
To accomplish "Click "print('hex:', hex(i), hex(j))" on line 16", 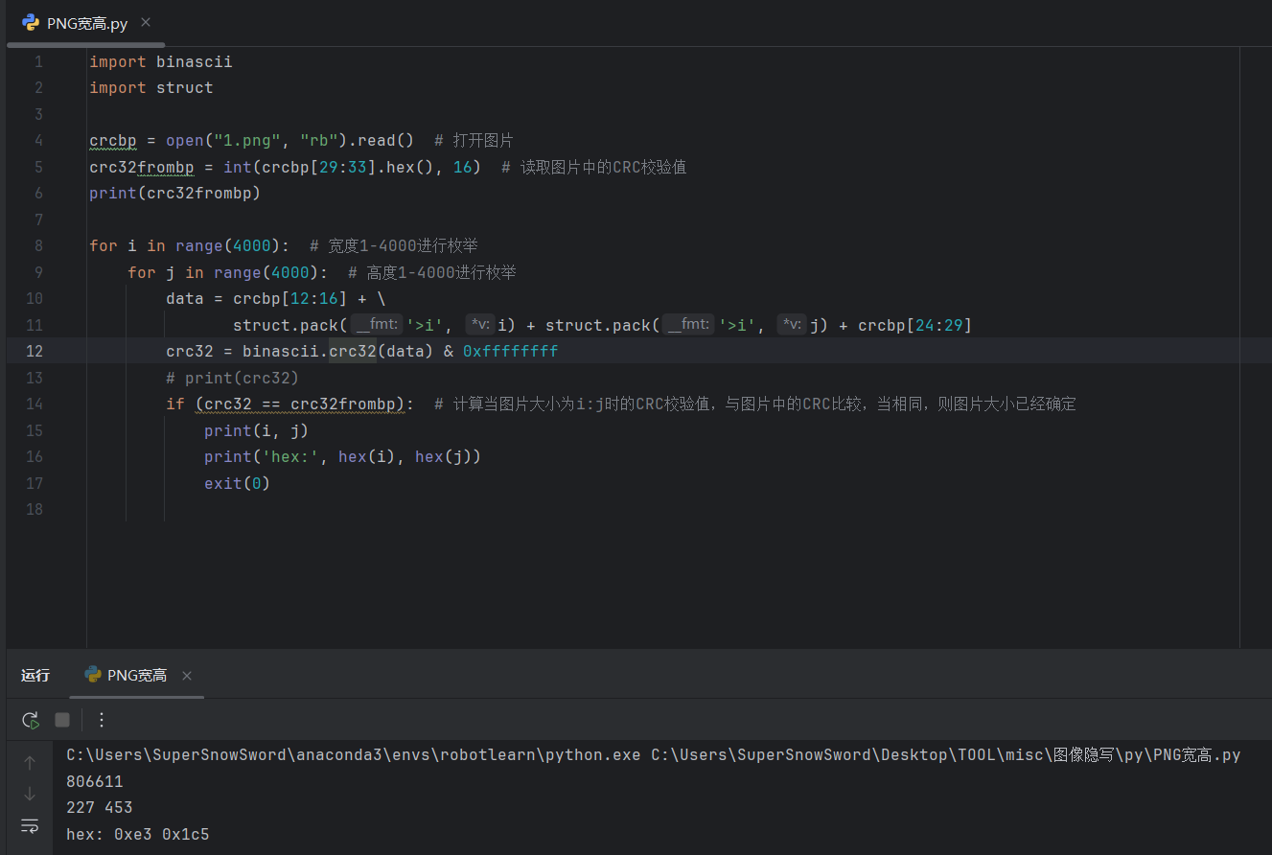I will (343, 457).
